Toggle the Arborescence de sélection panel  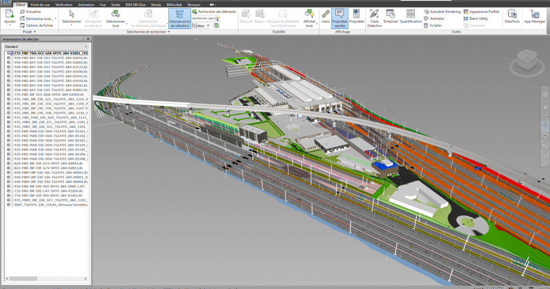click(x=179, y=18)
